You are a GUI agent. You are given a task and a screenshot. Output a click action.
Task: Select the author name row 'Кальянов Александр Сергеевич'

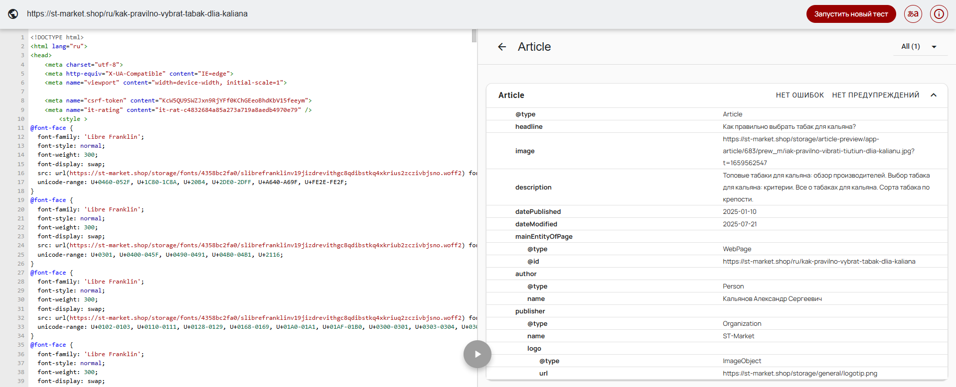772,299
